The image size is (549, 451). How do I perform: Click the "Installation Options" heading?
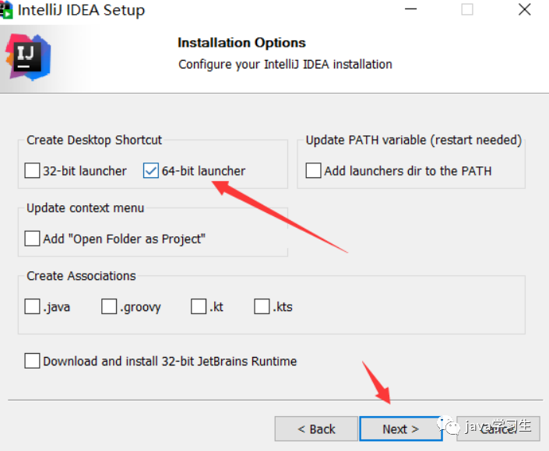[x=241, y=43]
